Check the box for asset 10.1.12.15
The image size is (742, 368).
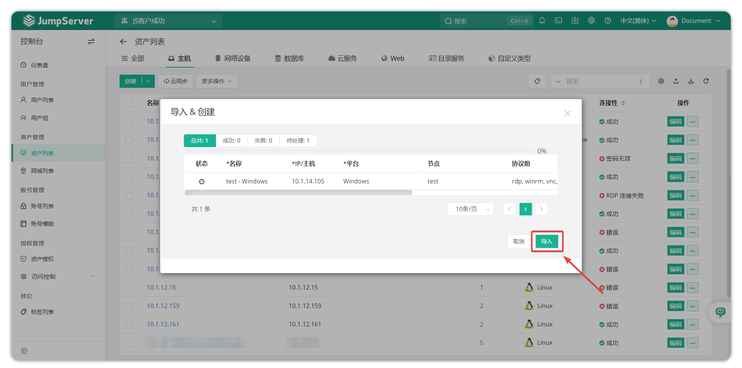coord(129,288)
